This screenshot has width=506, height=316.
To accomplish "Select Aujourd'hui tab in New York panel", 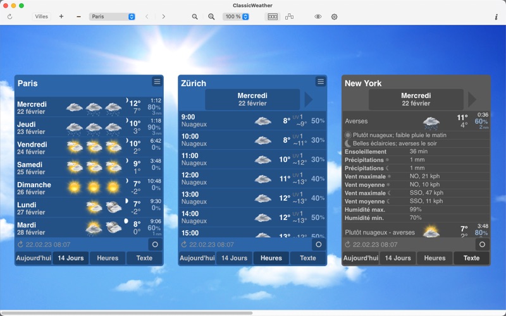I will pos(361,258).
